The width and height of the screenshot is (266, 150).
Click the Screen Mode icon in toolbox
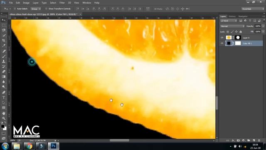4,138
